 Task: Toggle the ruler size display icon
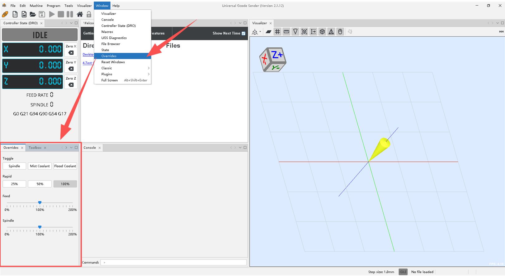(x=286, y=32)
